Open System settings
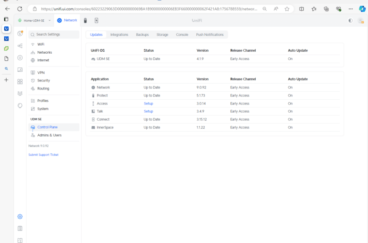Image resolution: width=368 pixels, height=243 pixels. tap(43, 109)
